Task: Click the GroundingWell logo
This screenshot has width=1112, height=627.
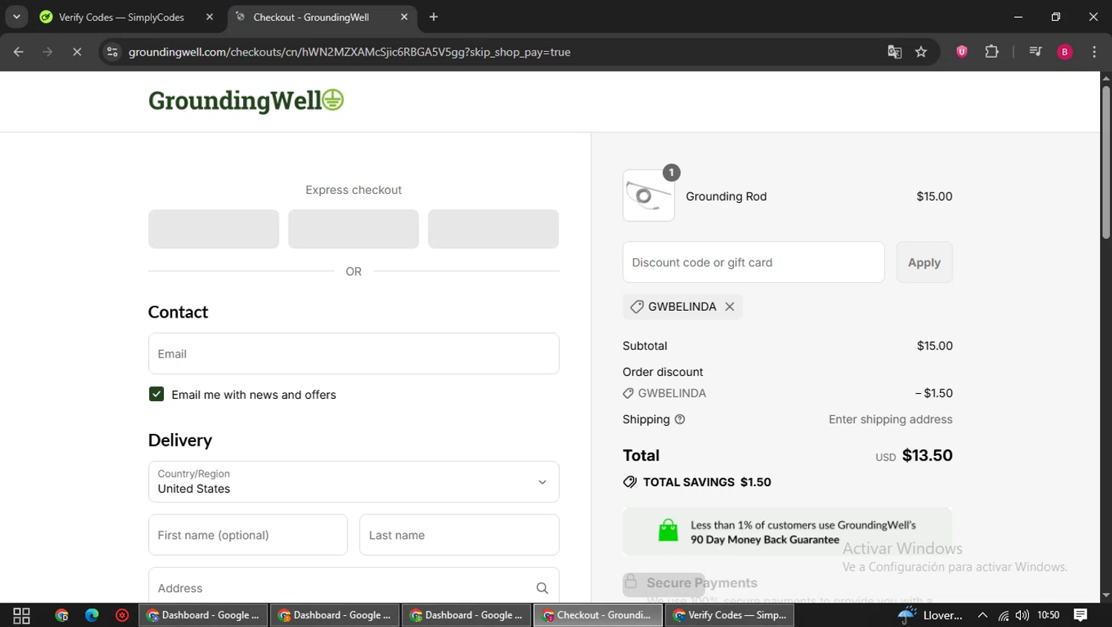Action: click(246, 100)
